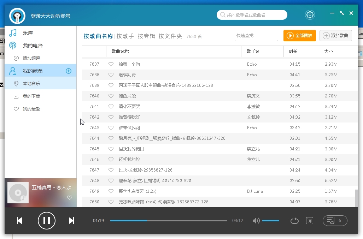
Task: Click now-playing title 五輪真弓 - 恋人よ
Action: pyautogui.click(x=51, y=187)
